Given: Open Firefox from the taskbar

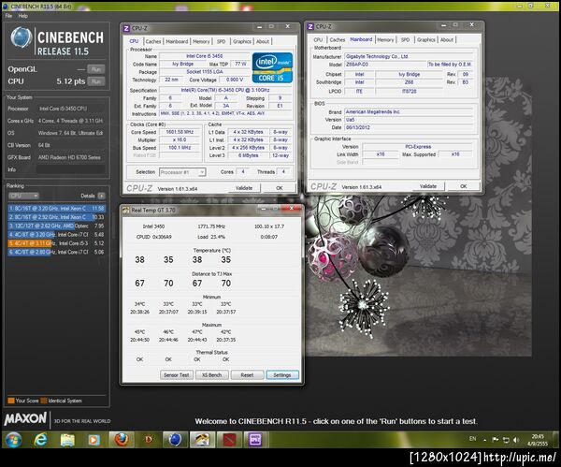Looking at the screenshot, I should [x=122, y=440].
